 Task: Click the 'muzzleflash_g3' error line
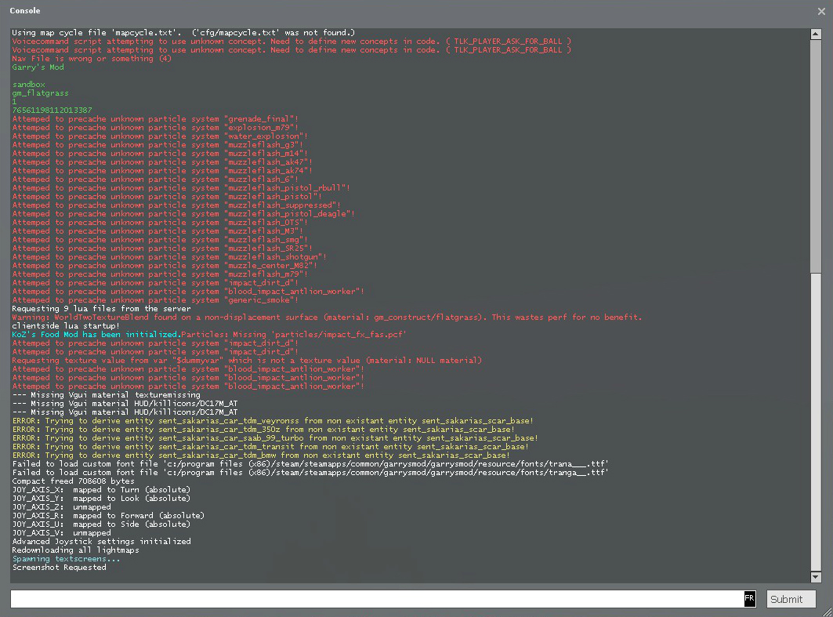(x=158, y=144)
